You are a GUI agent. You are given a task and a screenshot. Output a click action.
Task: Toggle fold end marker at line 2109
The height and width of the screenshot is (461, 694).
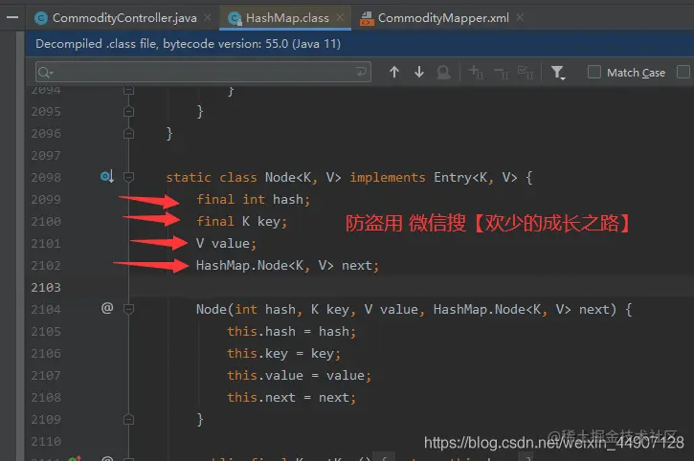pos(129,419)
